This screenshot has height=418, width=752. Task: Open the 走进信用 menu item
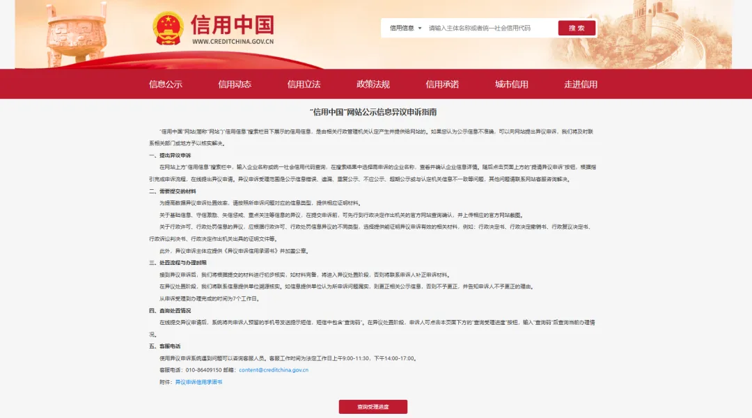tap(581, 84)
